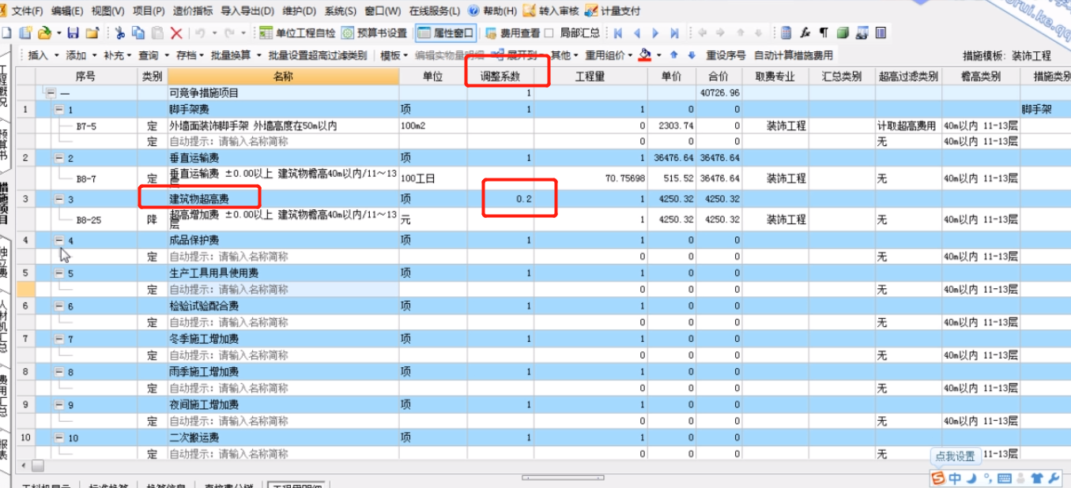Click the Save floppy disk icon
This screenshot has width=1071, height=488.
(73, 33)
